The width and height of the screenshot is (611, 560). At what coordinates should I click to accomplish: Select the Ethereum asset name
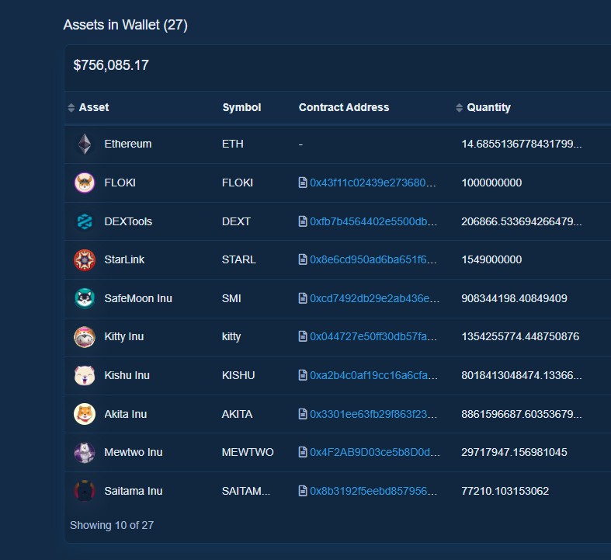coord(128,144)
